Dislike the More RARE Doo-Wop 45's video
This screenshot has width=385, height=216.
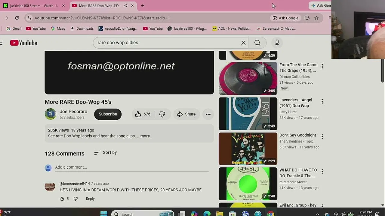162,114
